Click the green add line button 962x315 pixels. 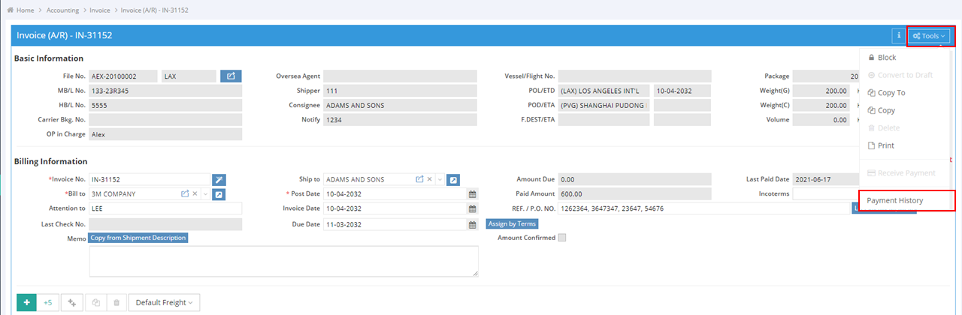click(26, 302)
